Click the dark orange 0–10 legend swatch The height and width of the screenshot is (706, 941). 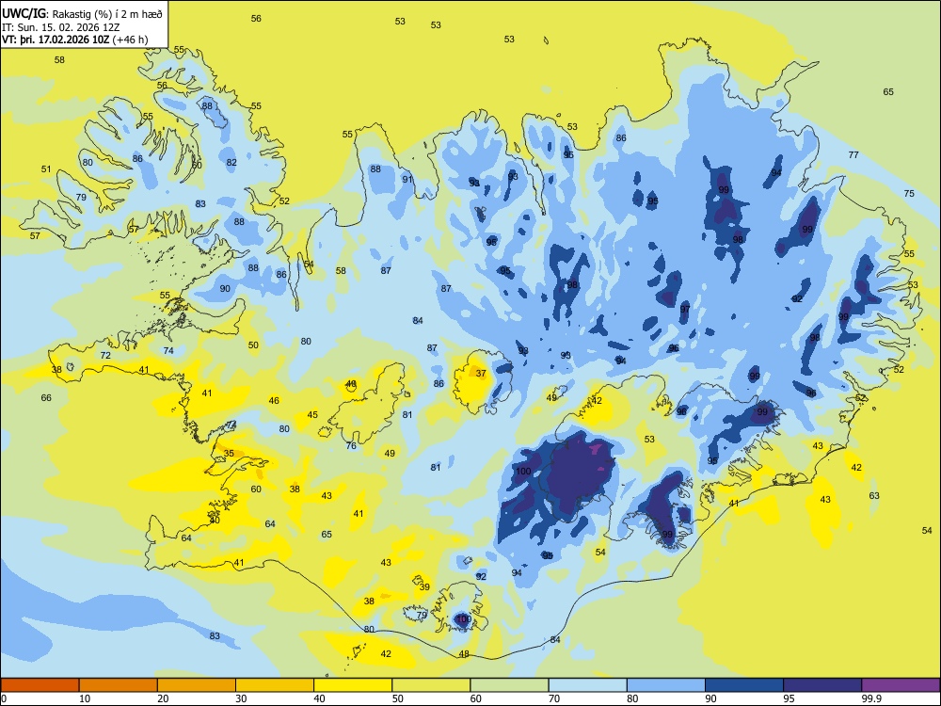click(40, 685)
